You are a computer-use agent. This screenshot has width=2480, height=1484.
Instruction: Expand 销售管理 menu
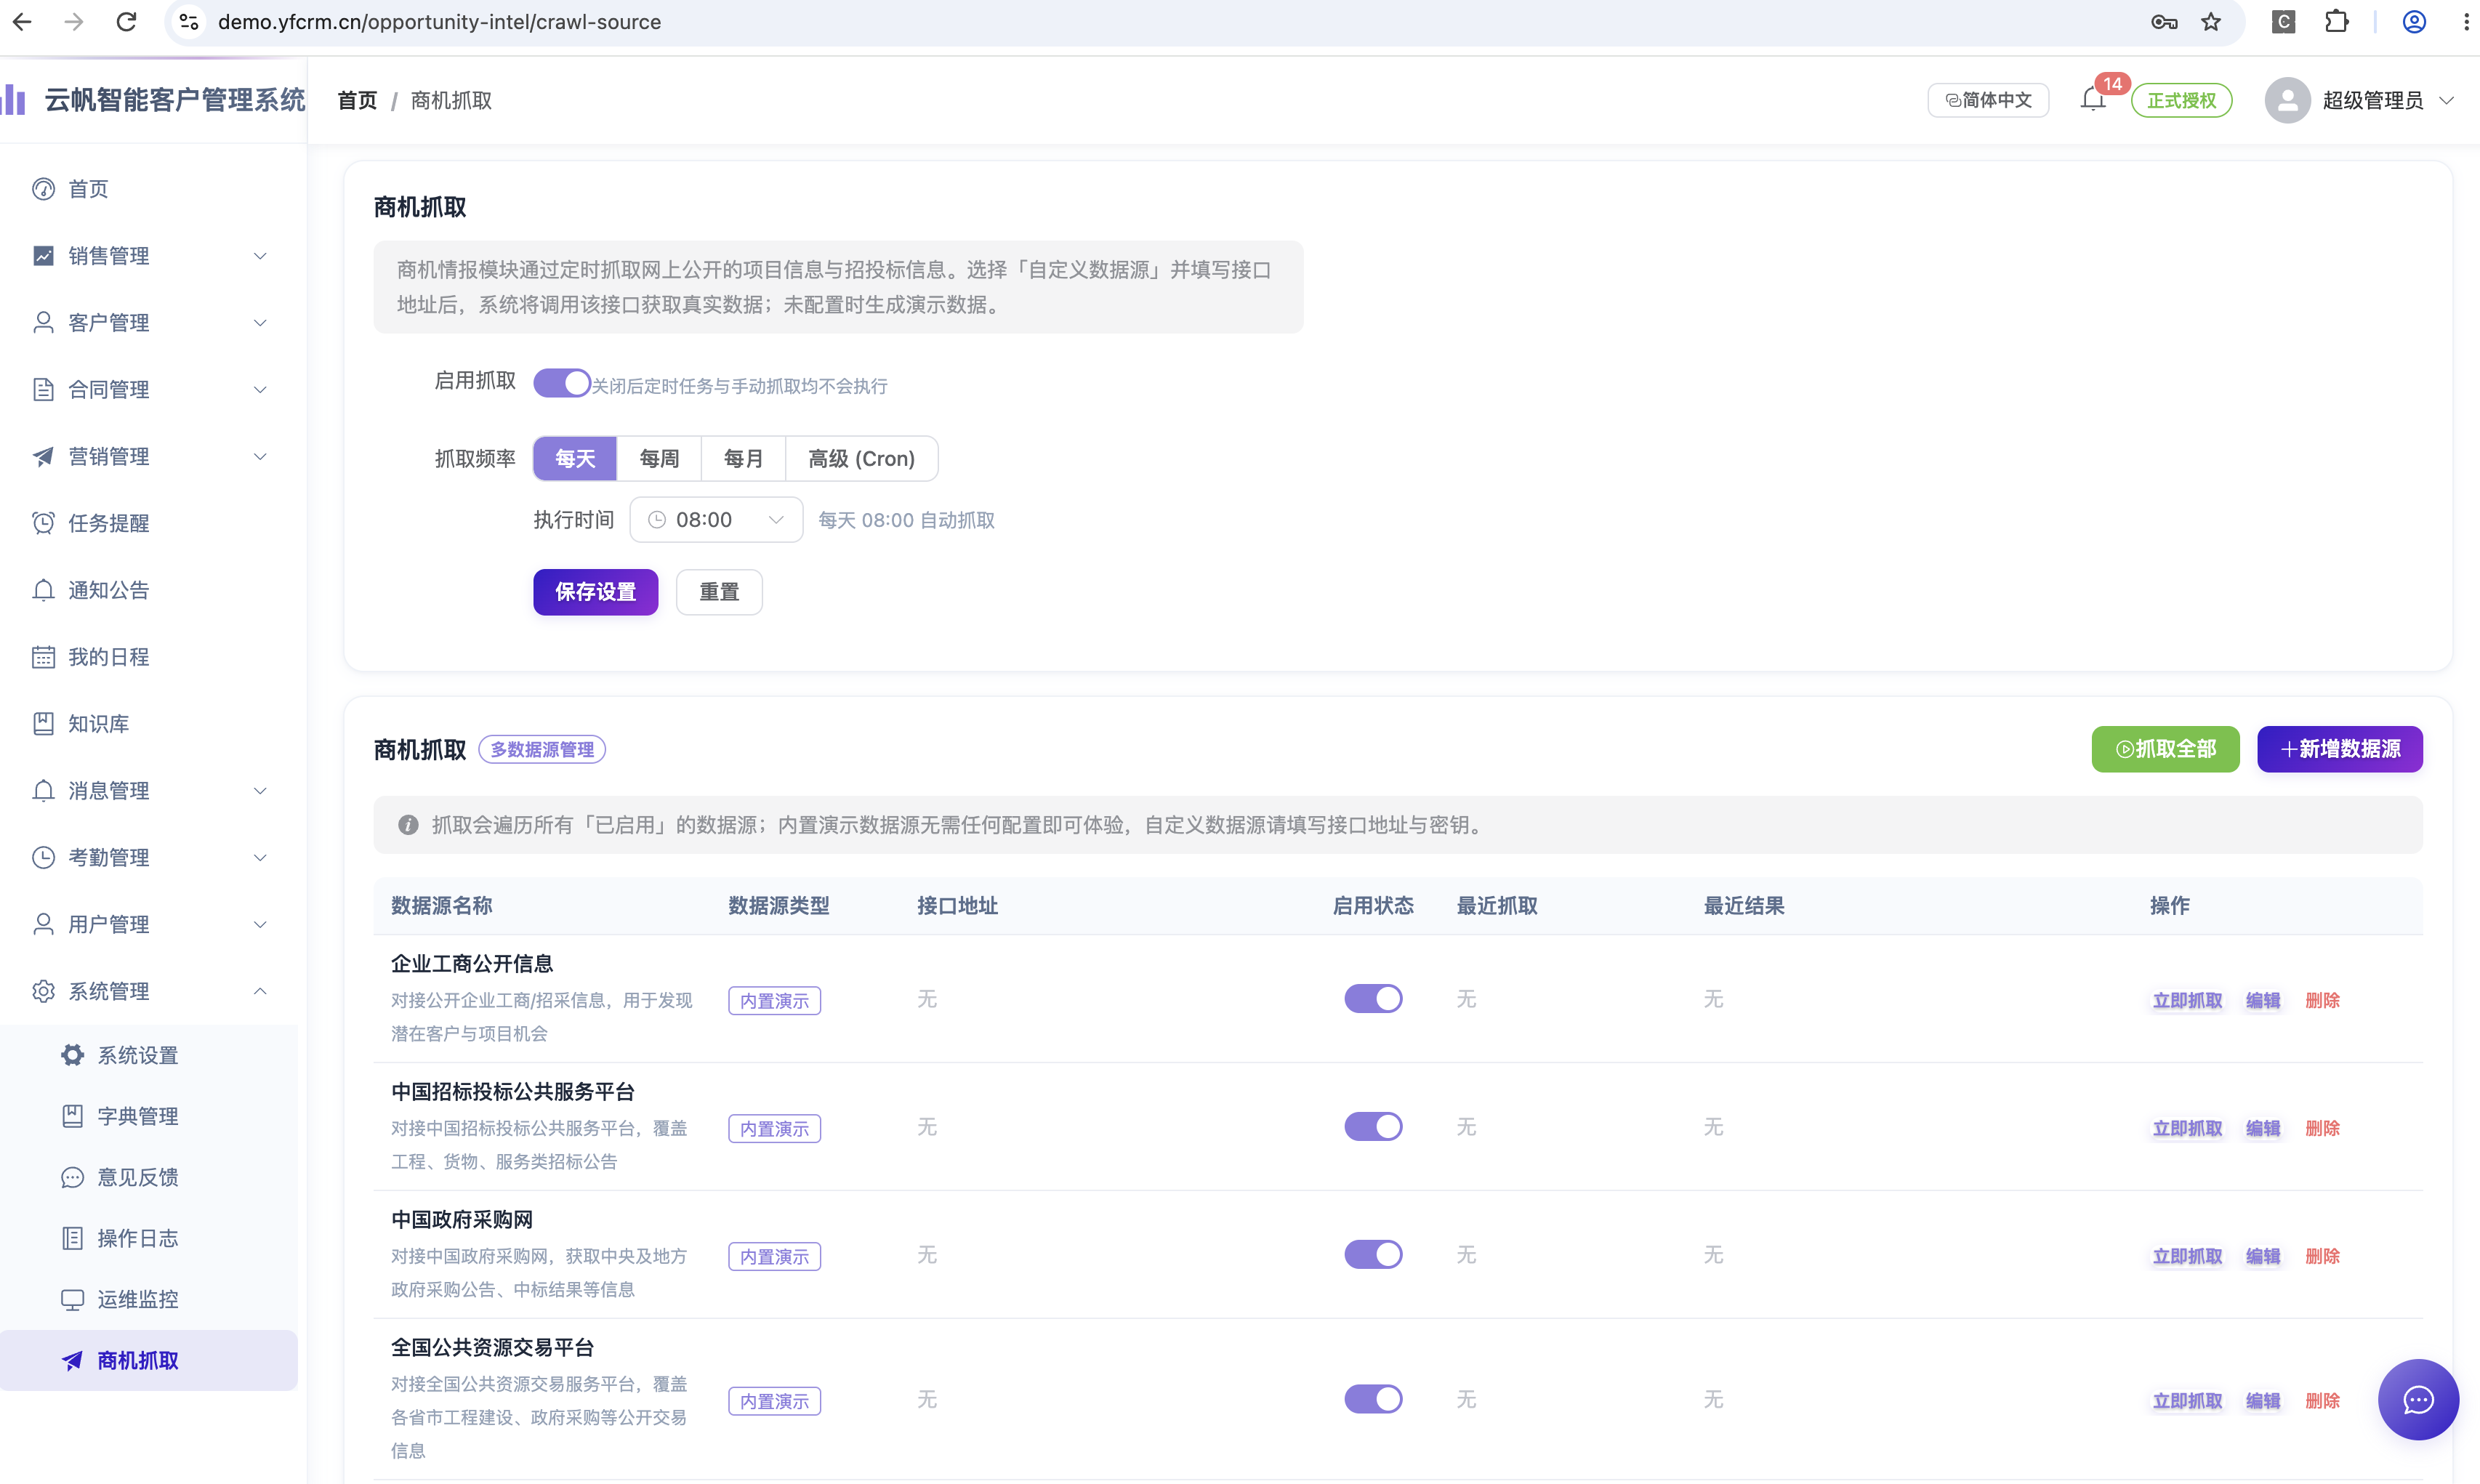coord(150,256)
